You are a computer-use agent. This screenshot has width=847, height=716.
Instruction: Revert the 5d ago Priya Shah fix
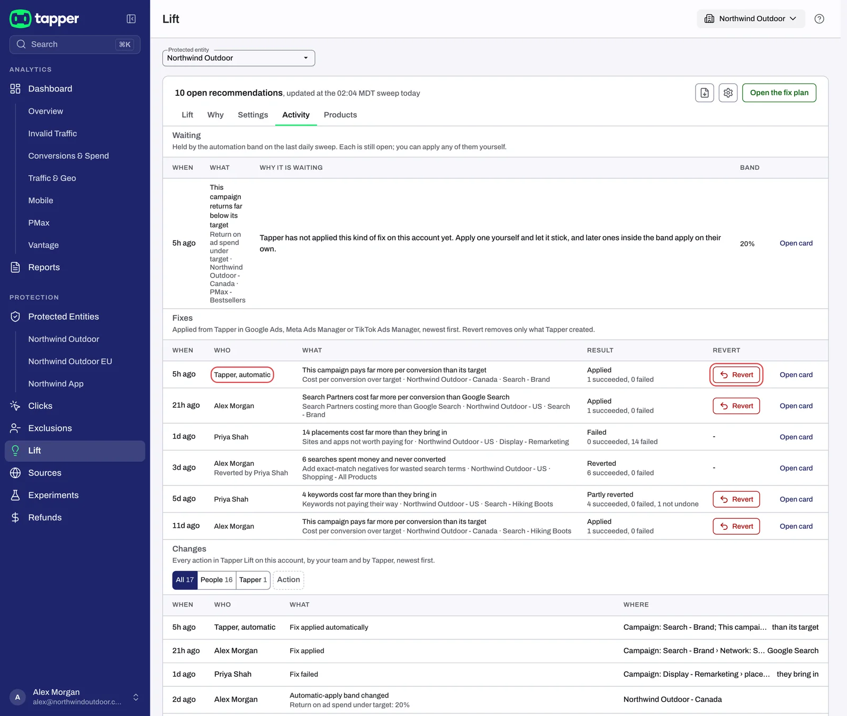pyautogui.click(x=736, y=499)
